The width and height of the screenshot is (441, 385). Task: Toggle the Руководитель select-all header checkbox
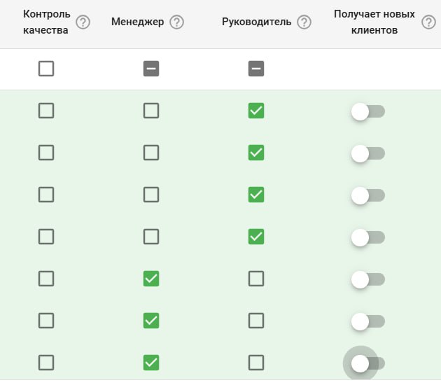[256, 69]
